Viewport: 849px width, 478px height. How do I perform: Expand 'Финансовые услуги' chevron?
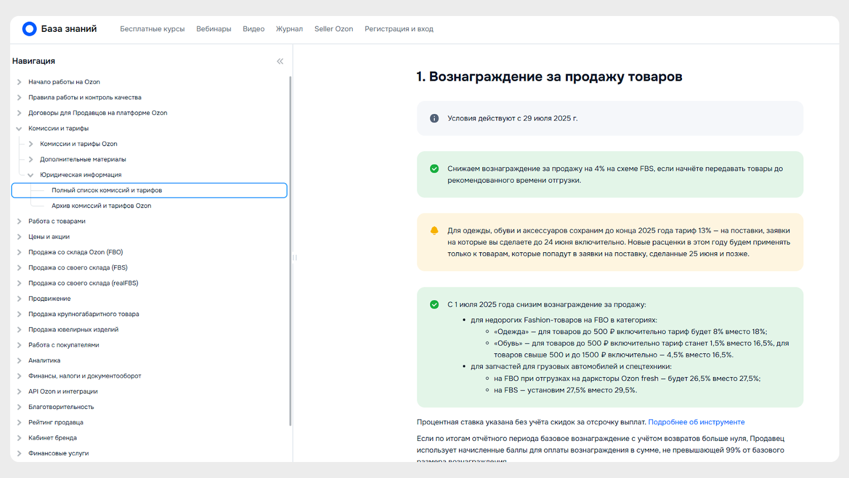point(19,453)
